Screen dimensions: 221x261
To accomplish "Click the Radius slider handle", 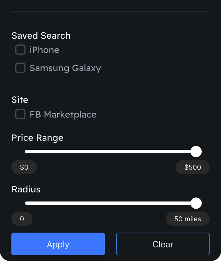I will tap(196, 203).
